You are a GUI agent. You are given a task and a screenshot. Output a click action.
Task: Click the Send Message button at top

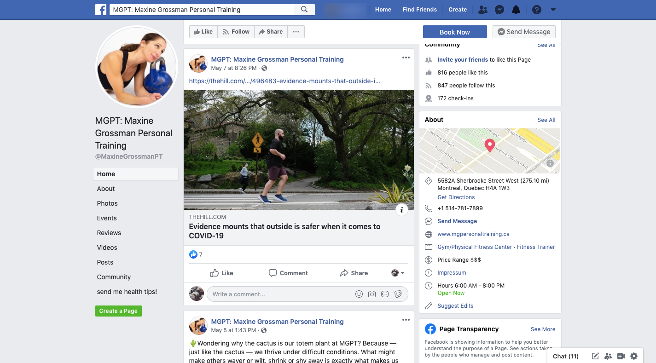pyautogui.click(x=524, y=32)
